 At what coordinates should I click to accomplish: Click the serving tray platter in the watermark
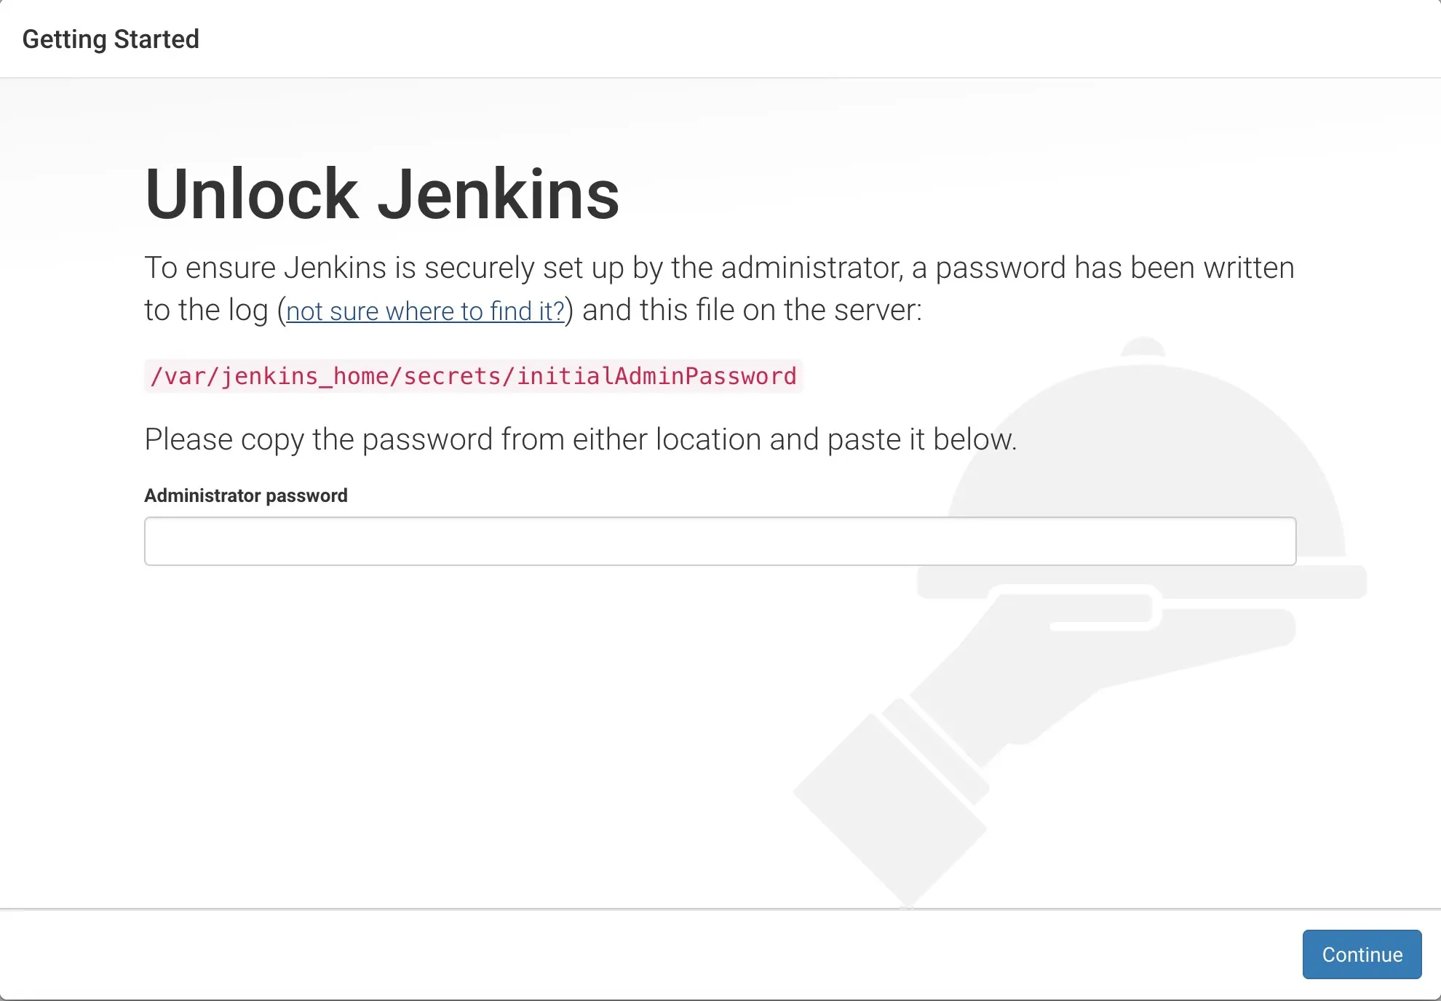tap(1142, 582)
